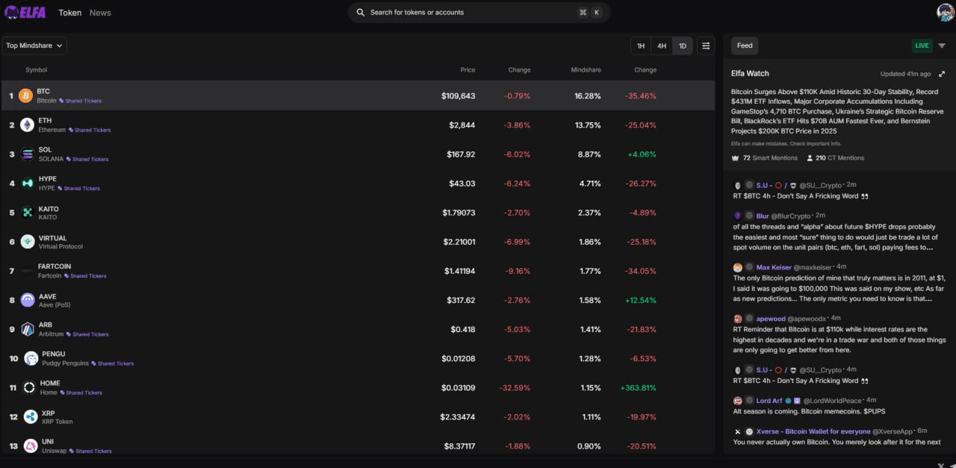The height and width of the screenshot is (468, 956).
Task: Click apewood's avatar in feed
Action: tap(737, 319)
